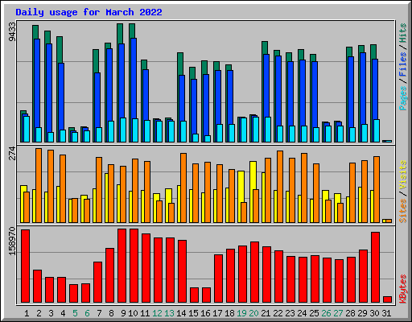Click weekend day 5 label
The image size is (412, 322).
(75, 313)
